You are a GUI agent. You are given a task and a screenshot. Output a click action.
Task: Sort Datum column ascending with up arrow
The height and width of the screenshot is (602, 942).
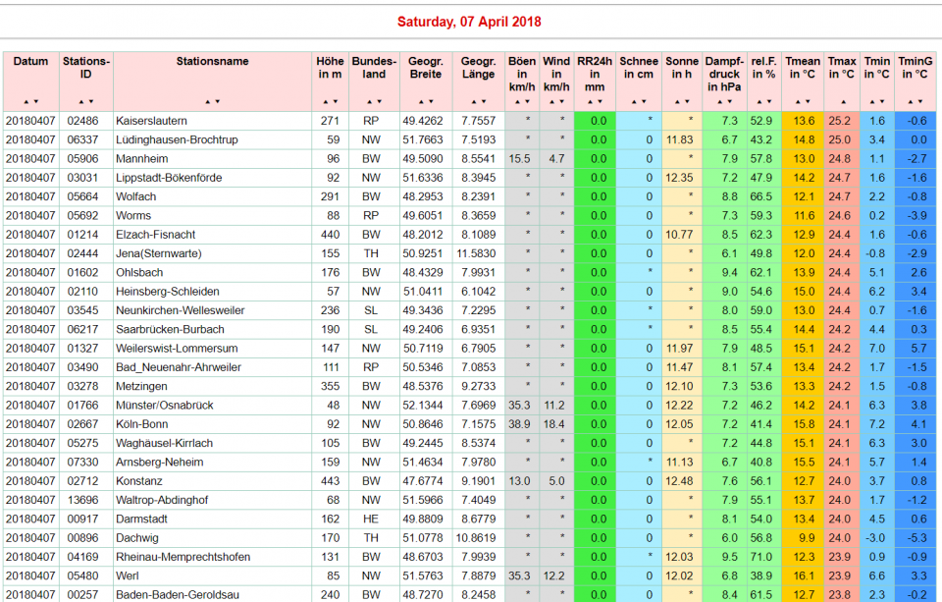26,101
